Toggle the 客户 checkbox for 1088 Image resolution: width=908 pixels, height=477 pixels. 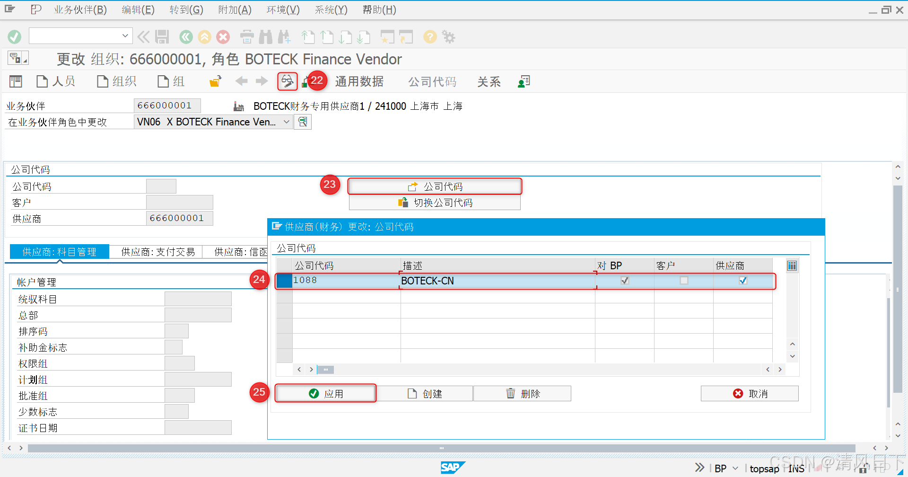(x=684, y=281)
